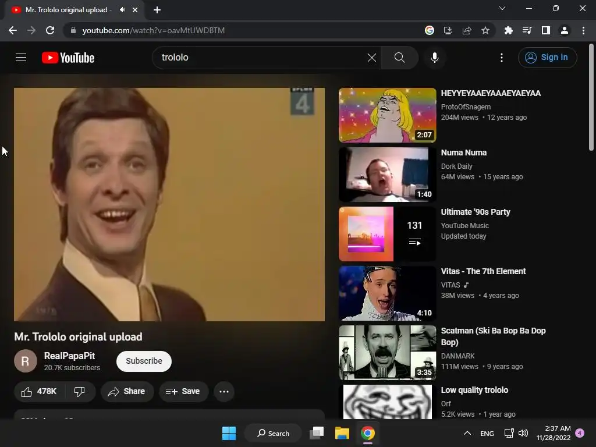Open Windows Start menu
This screenshot has height=447, width=596.
click(229, 433)
